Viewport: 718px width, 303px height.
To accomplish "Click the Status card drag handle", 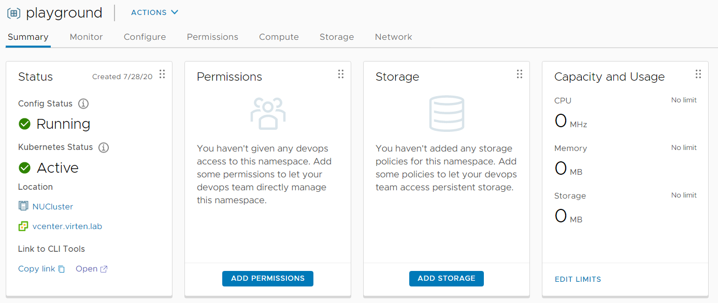I will tap(162, 74).
